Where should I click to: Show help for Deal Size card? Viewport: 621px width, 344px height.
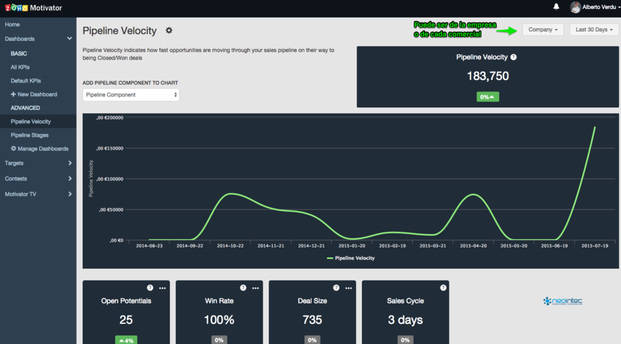pyautogui.click(x=336, y=288)
